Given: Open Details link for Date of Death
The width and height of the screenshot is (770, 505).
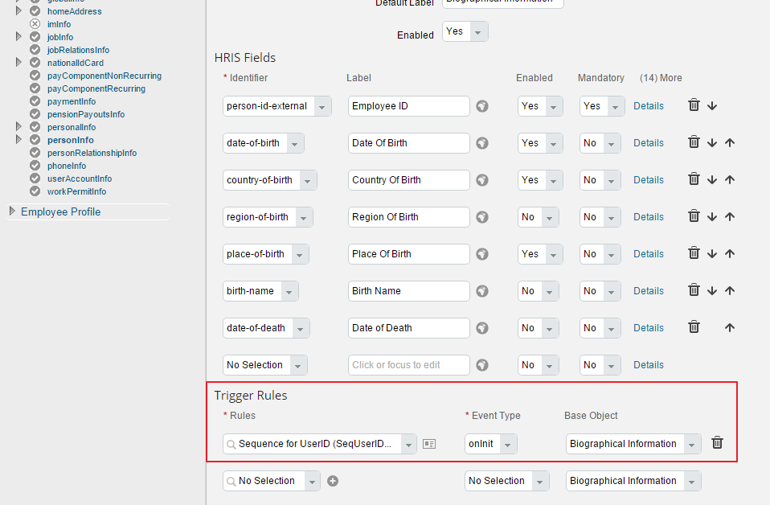Looking at the screenshot, I should click(x=648, y=328).
